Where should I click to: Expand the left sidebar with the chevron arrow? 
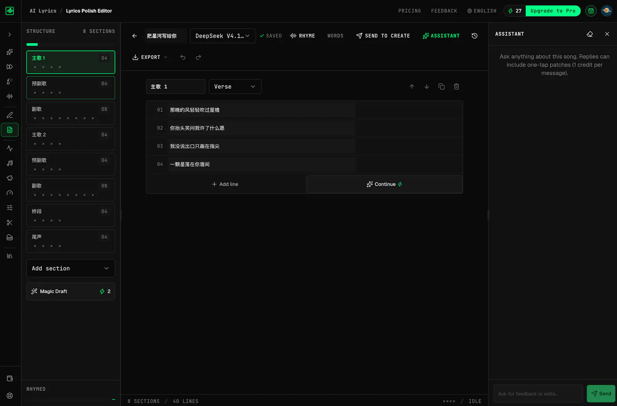click(x=10, y=35)
